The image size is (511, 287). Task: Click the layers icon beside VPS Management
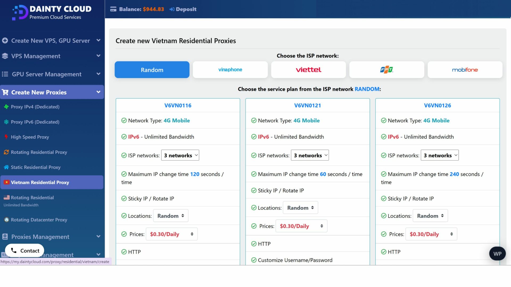5,56
